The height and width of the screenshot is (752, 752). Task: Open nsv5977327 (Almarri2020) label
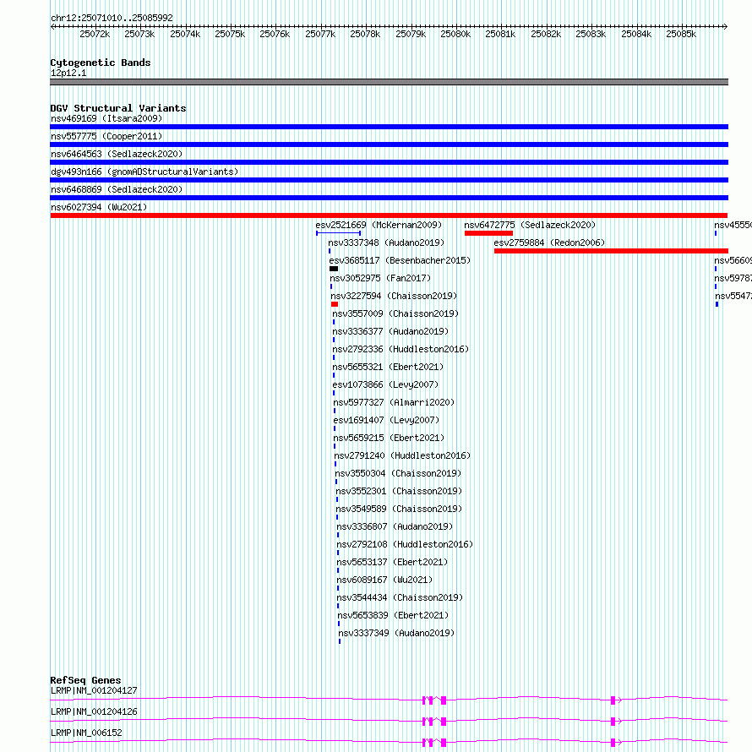394,402
